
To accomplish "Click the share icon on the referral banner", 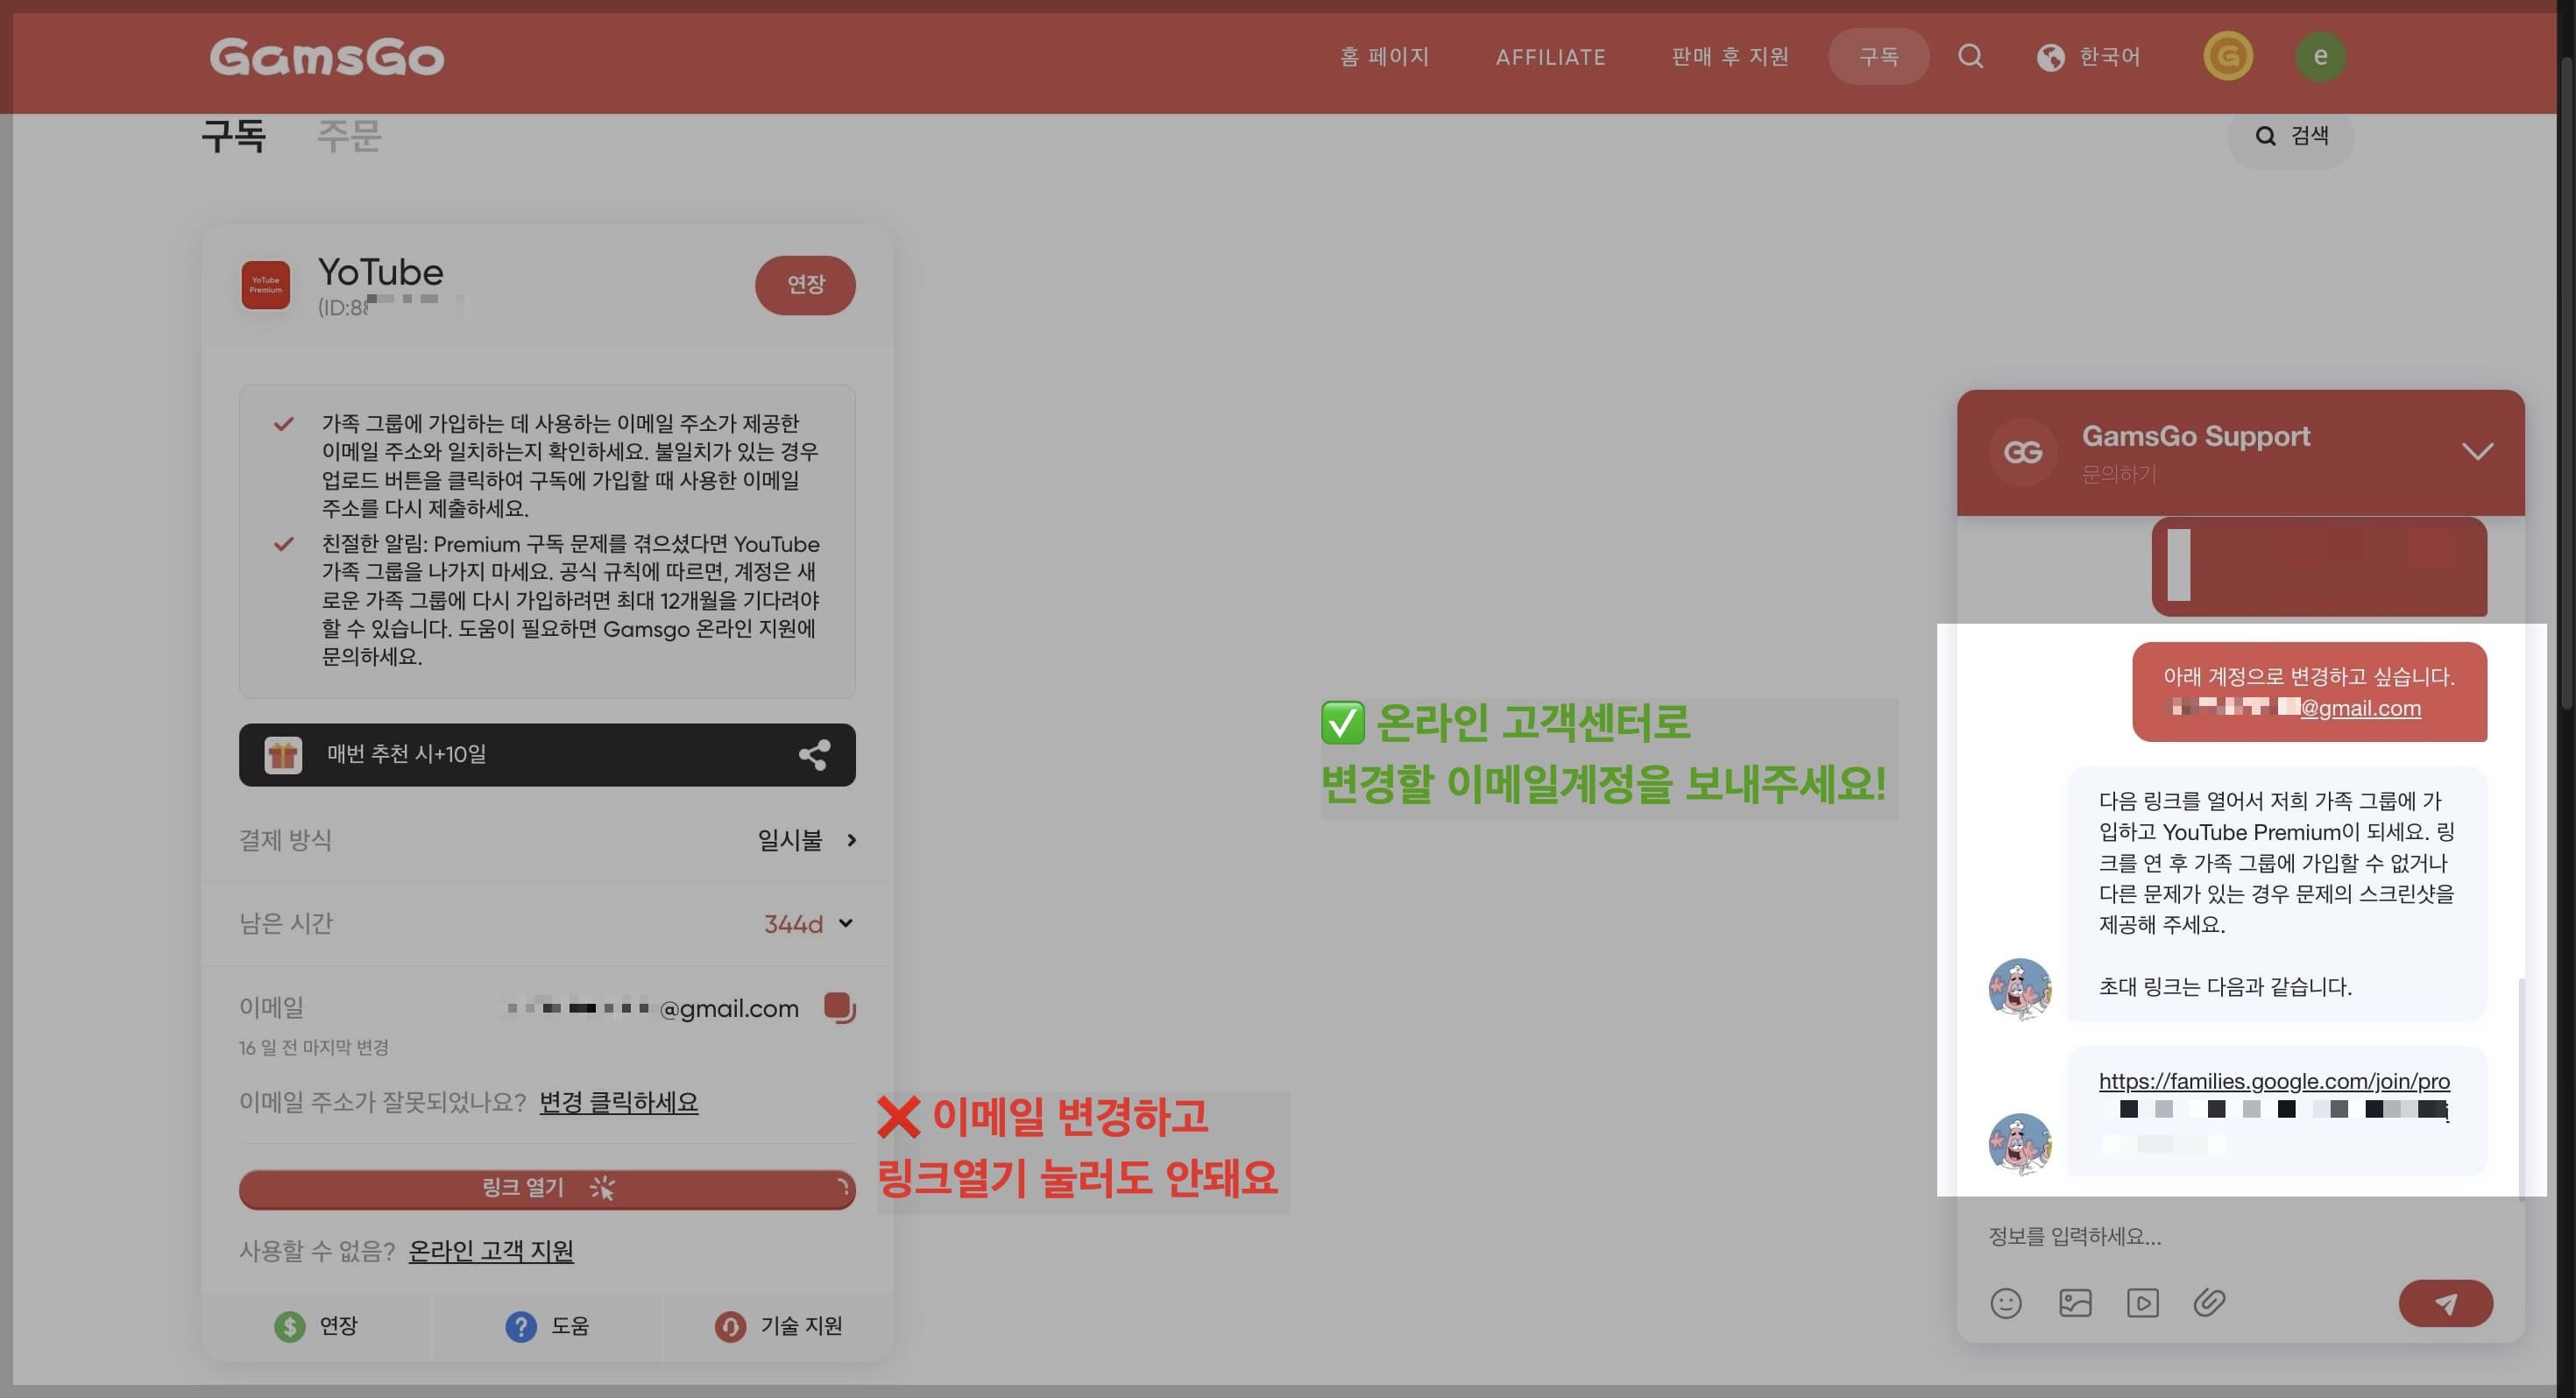I will pos(813,755).
